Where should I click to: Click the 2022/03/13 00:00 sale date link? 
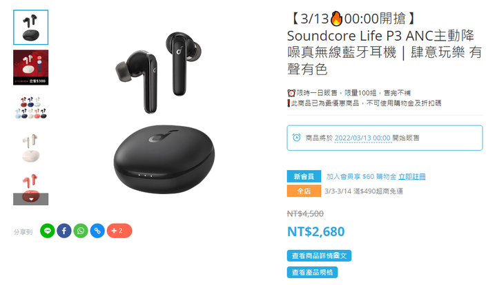[x=362, y=138]
